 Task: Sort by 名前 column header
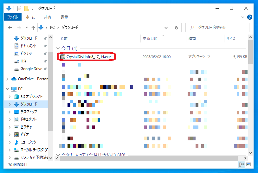click(x=64, y=39)
